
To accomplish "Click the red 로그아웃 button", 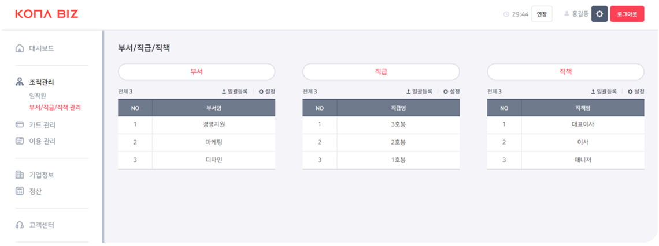I will point(627,14).
